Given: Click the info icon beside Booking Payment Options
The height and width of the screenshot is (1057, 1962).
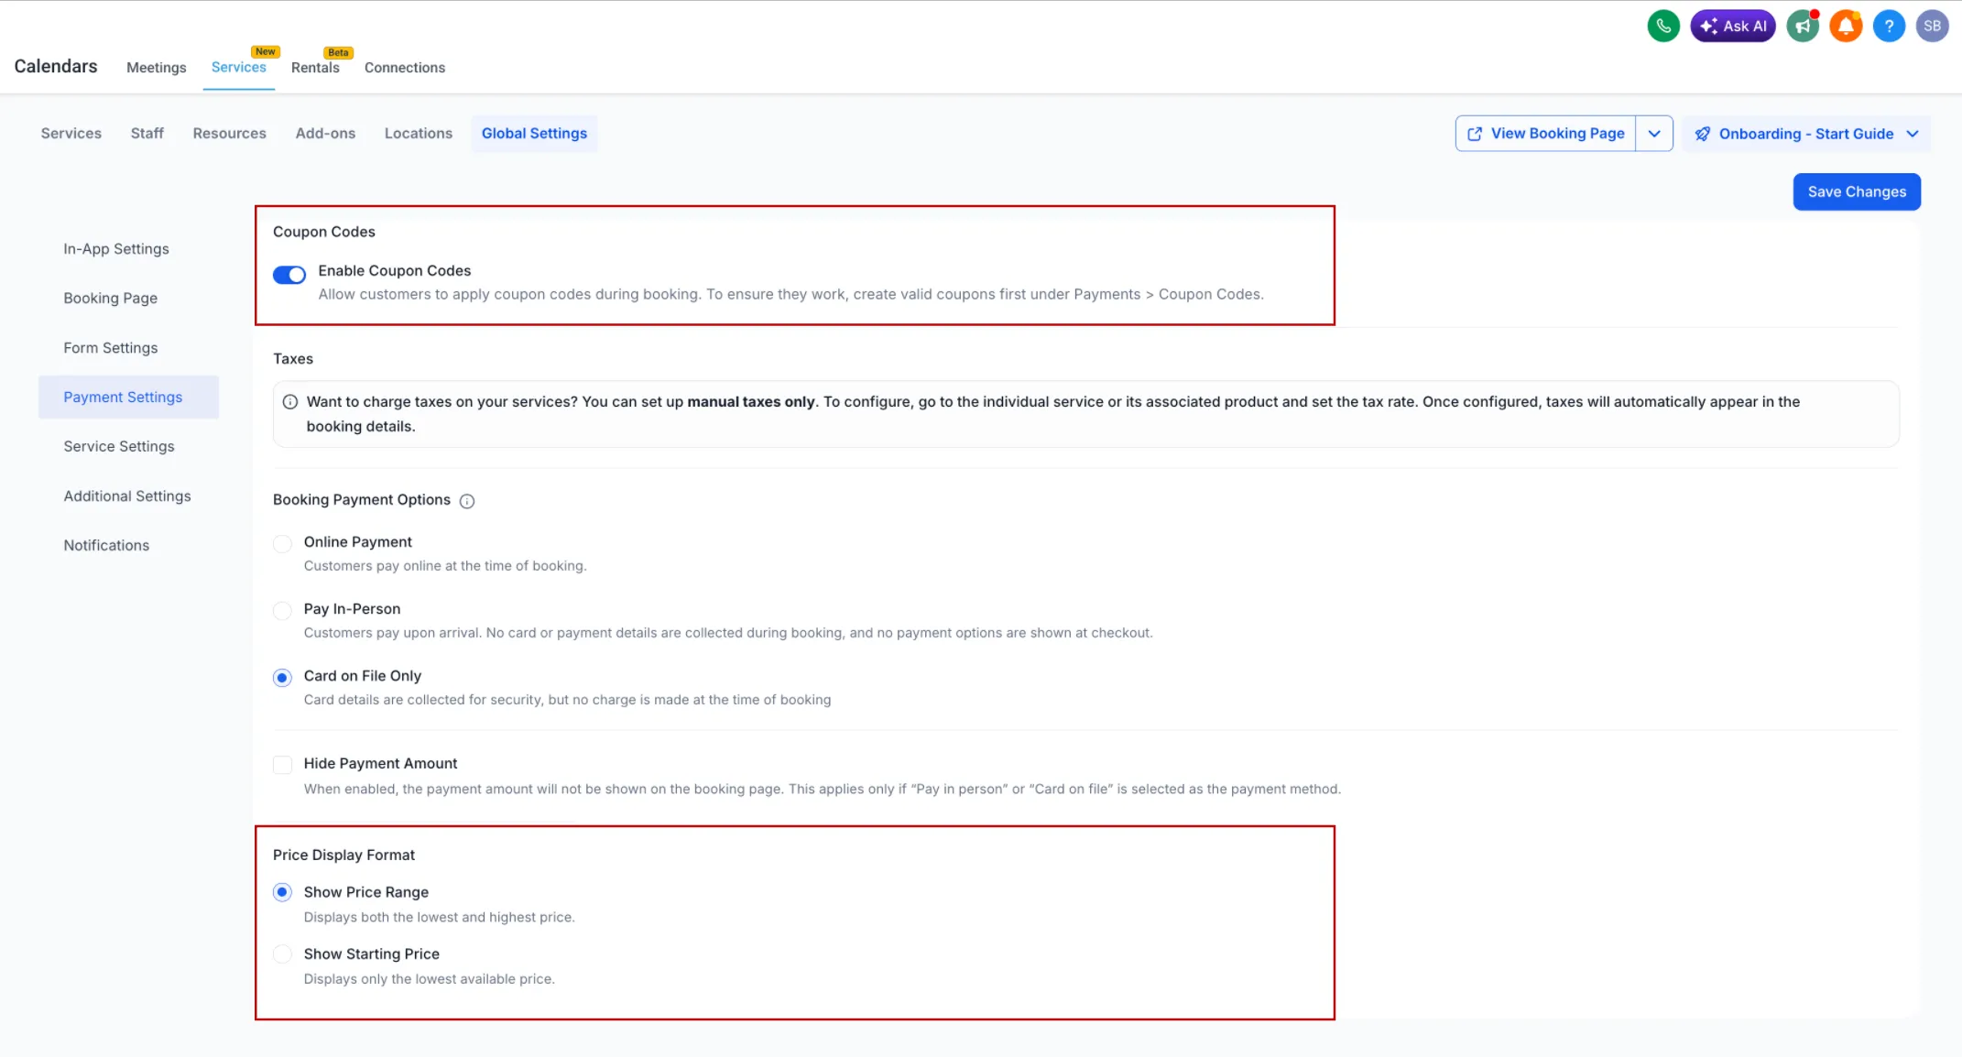Looking at the screenshot, I should (467, 501).
